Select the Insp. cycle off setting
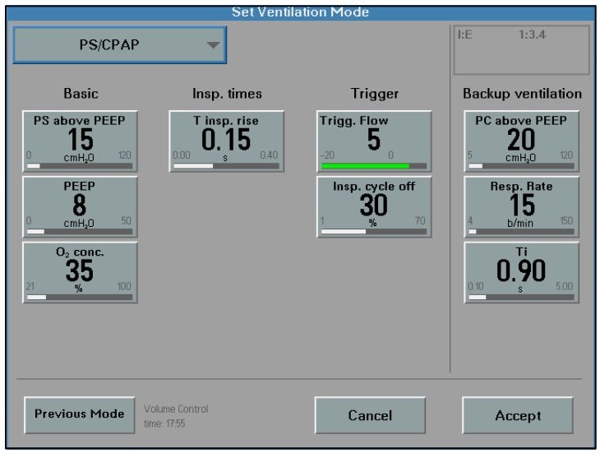 tap(373, 206)
